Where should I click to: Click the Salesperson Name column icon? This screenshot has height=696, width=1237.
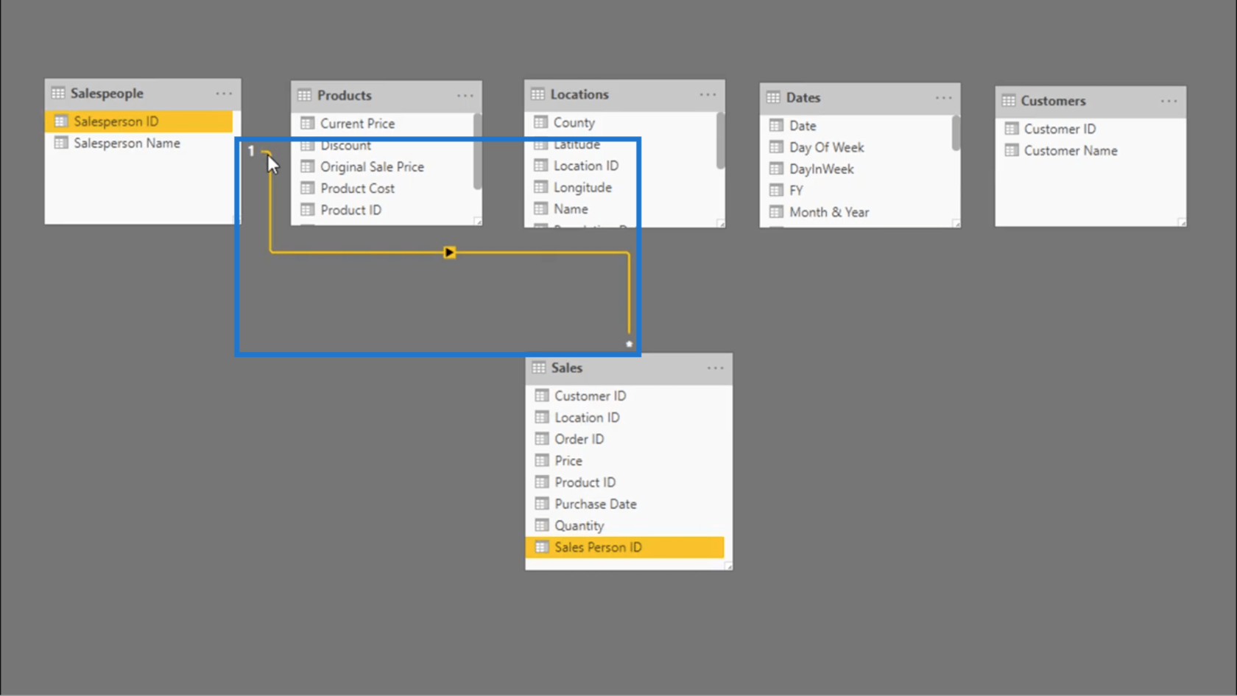click(61, 143)
